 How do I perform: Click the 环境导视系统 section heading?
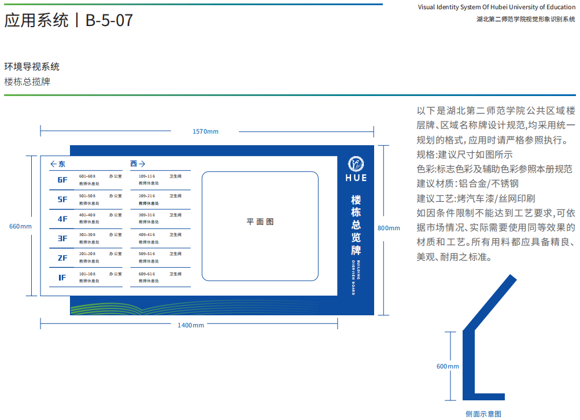tap(32, 67)
